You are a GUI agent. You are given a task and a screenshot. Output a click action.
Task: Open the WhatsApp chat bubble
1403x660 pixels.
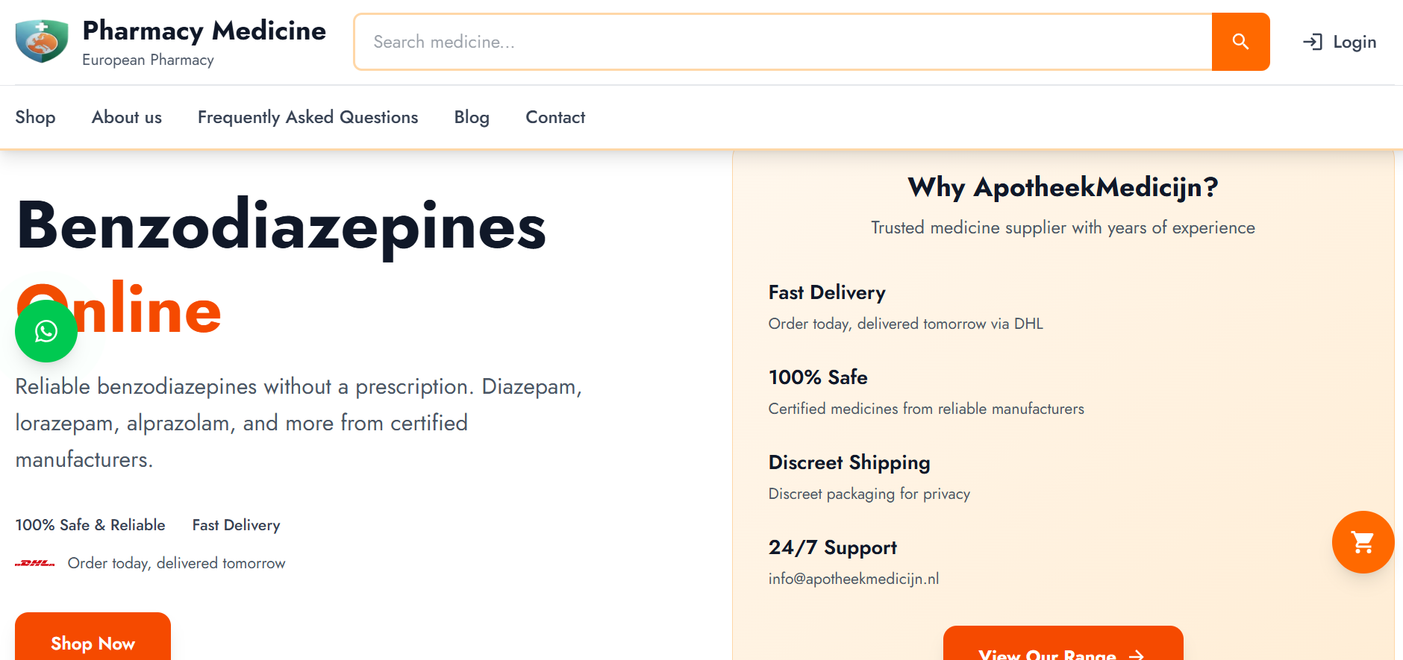pos(46,331)
